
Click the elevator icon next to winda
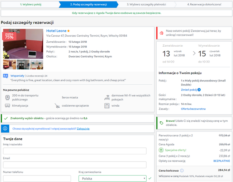coord(107,106)
